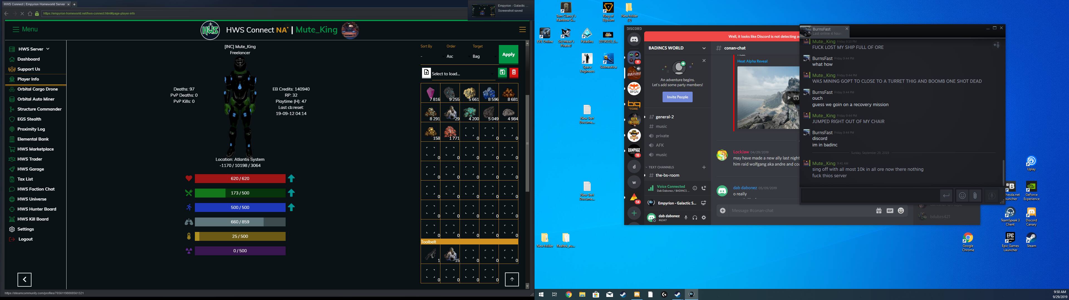
Task: Open the BFGN server in Discord
Action: coord(634,88)
